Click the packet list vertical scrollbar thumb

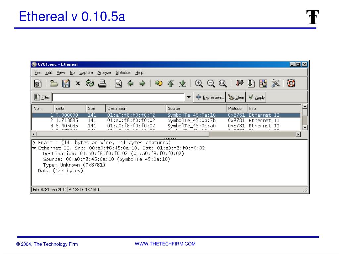(305, 112)
